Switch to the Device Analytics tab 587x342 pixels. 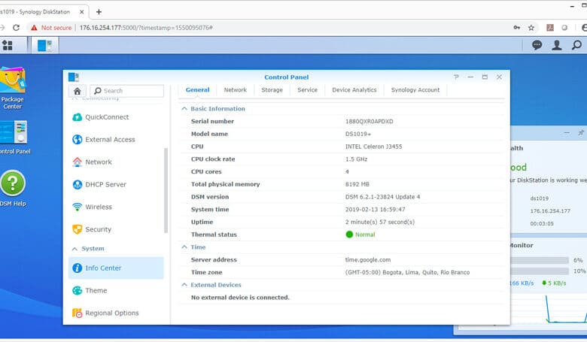pyautogui.click(x=354, y=90)
